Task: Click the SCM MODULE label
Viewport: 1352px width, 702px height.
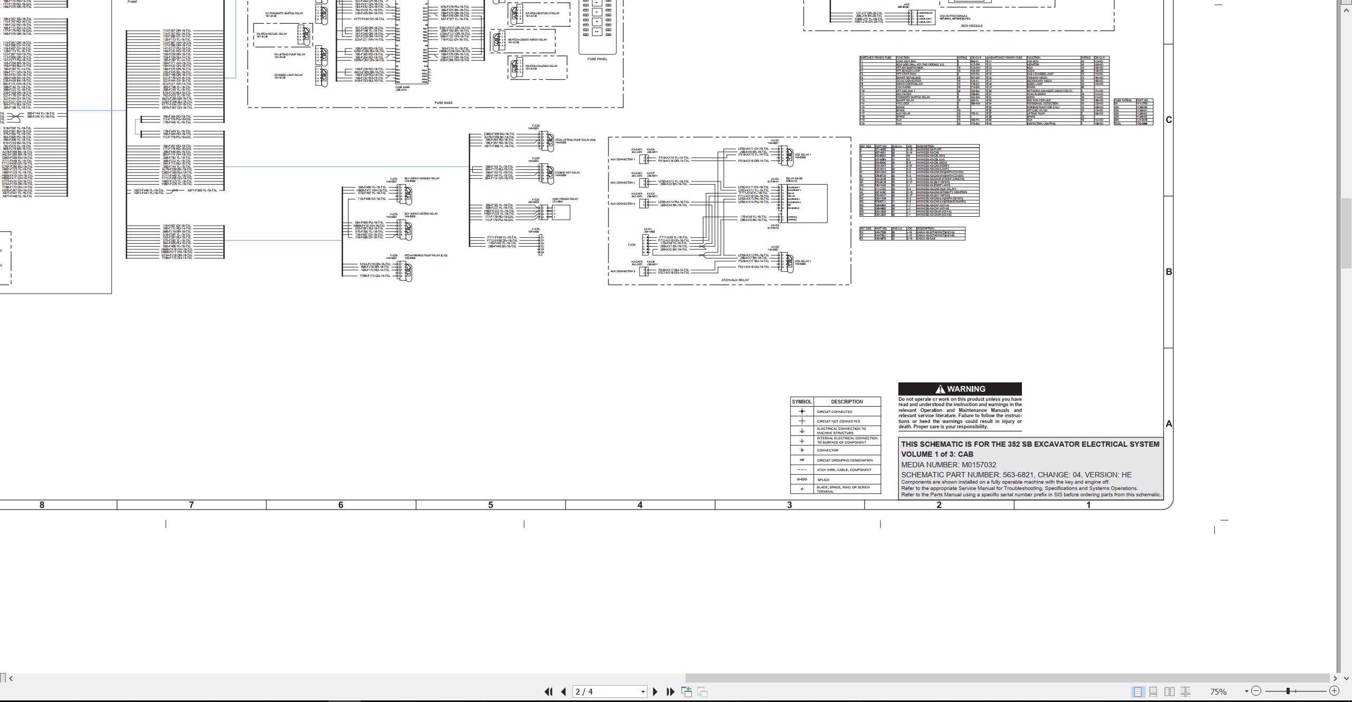Action: (x=971, y=25)
